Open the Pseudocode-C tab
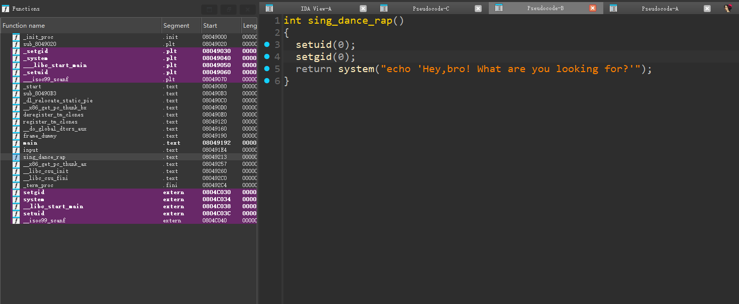The width and height of the screenshot is (739, 304). tap(430, 9)
